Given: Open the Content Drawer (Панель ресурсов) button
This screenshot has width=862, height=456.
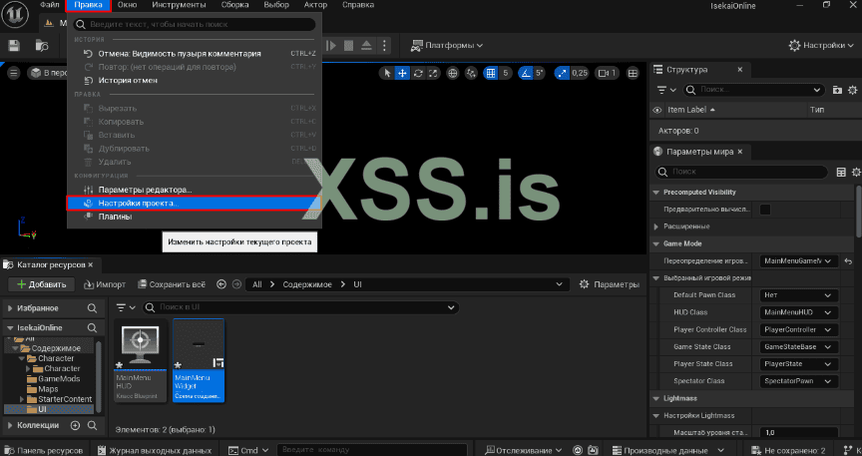Looking at the screenshot, I should point(44,450).
